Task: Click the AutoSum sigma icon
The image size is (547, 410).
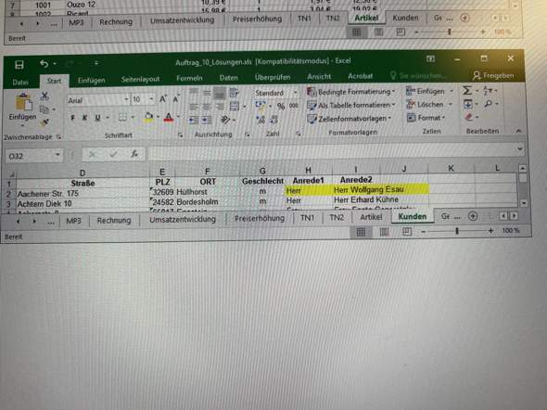Action: pos(466,91)
